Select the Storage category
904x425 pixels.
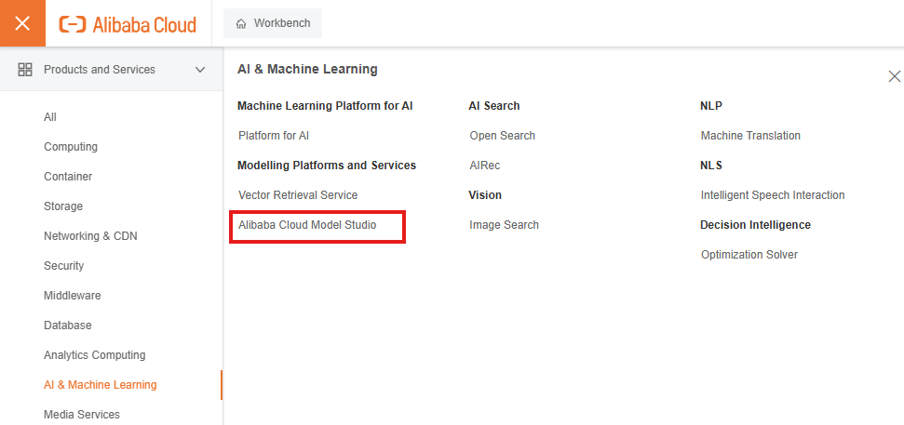click(x=63, y=206)
